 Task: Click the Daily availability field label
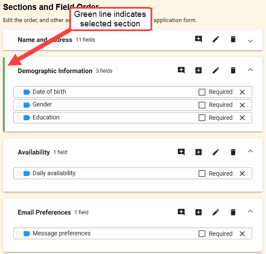coord(54,173)
